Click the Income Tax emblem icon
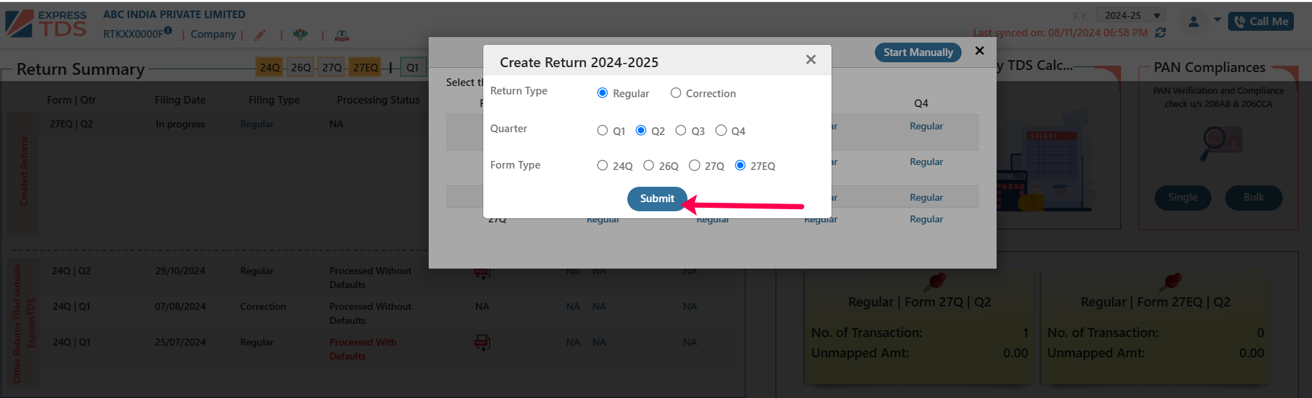 [x=342, y=35]
